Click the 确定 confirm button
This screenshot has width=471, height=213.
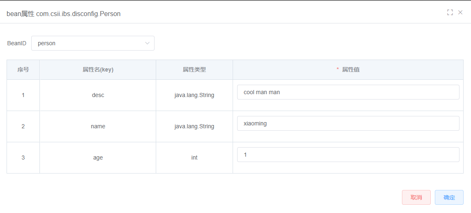(449, 197)
